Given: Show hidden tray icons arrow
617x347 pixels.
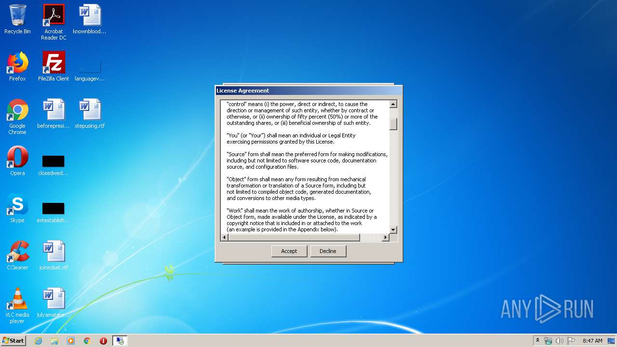Looking at the screenshot, I should pyautogui.click(x=537, y=341).
